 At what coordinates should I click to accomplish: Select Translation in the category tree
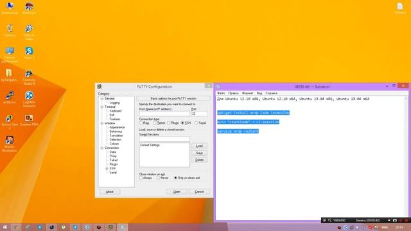[116, 135]
